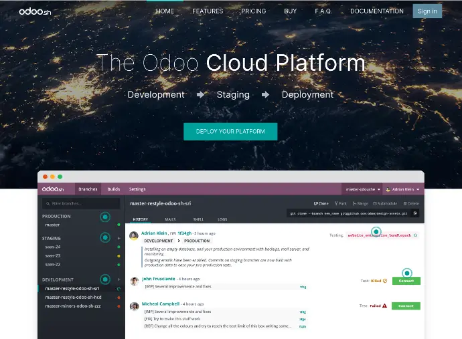Click the teal hotspot next to STAGING

tap(105, 237)
